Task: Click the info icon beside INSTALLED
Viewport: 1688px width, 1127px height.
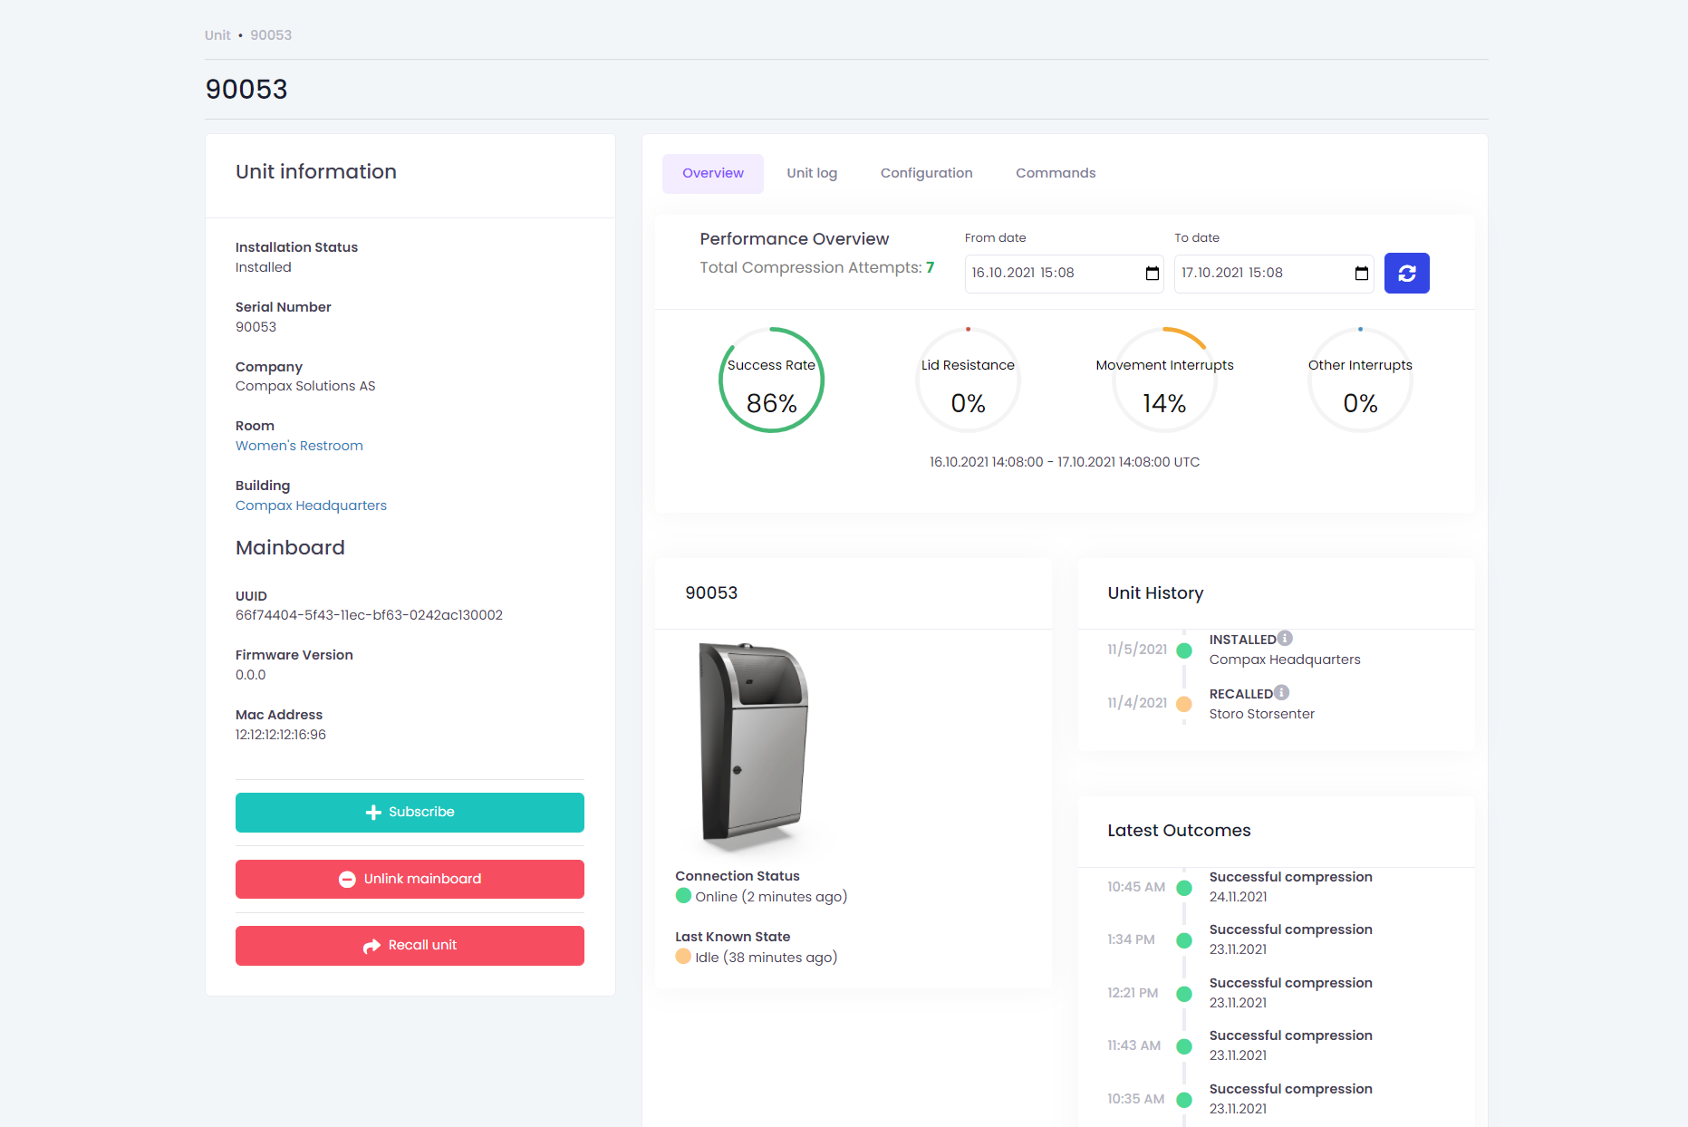Action: (1285, 639)
